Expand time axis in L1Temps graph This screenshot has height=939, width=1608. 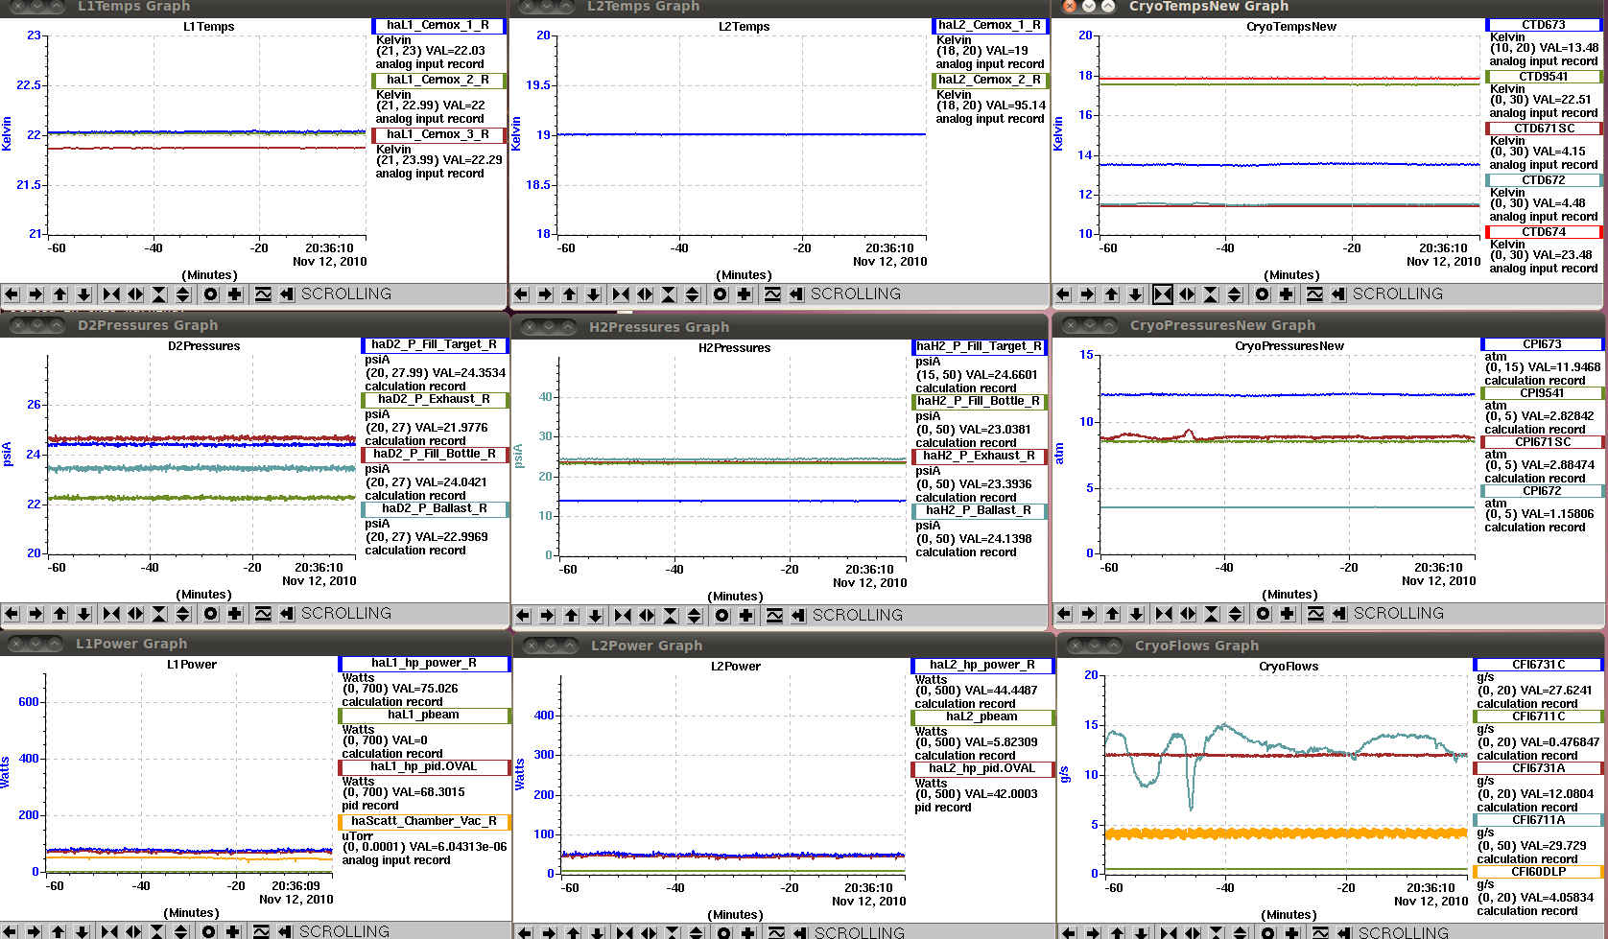[x=135, y=294]
